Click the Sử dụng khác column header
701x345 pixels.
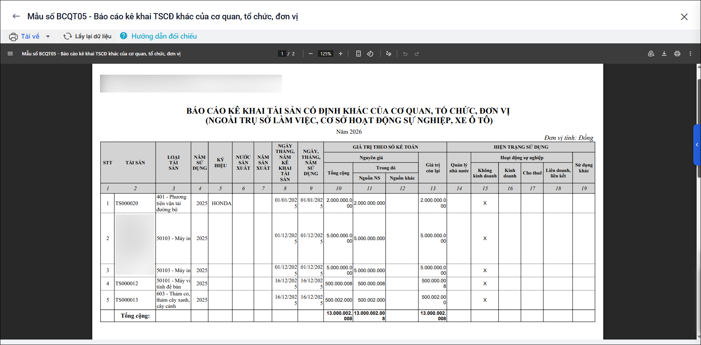(x=584, y=168)
